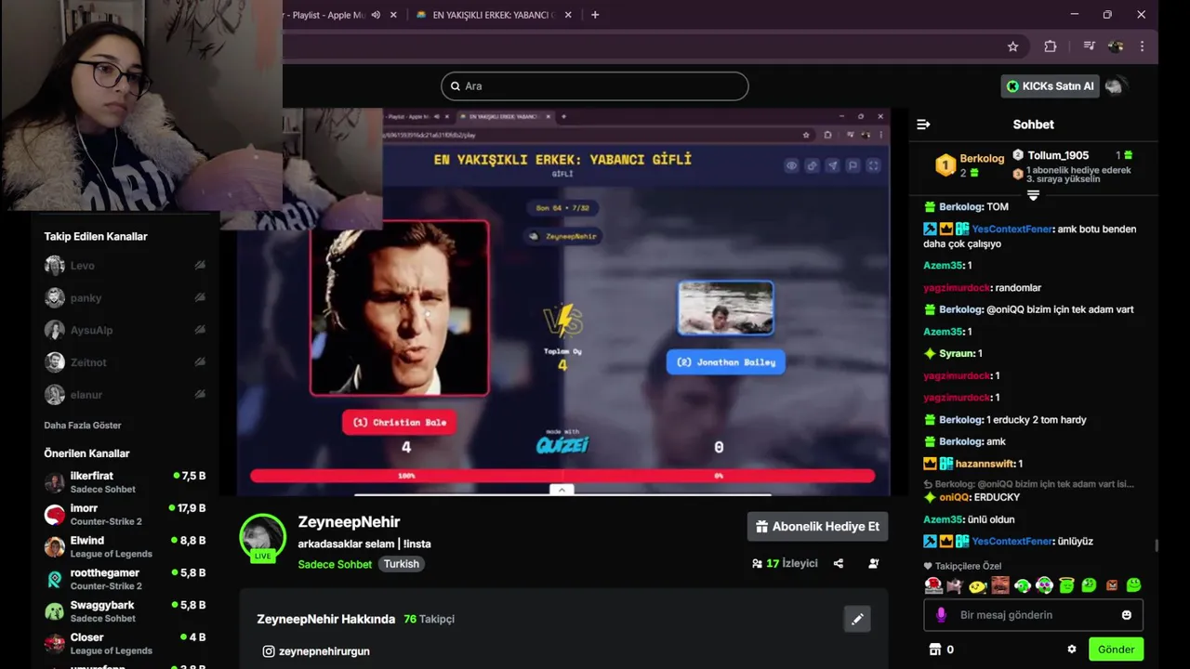Click the Turkish language tag
The width and height of the screenshot is (1190, 669).
click(402, 564)
